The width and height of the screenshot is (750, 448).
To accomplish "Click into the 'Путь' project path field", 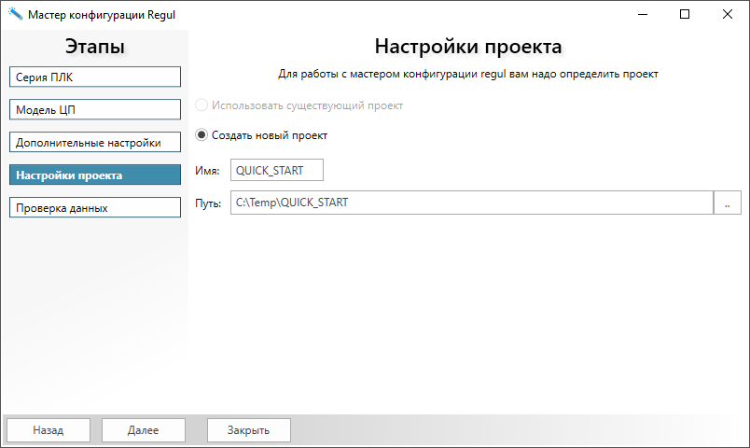I will 471,203.
